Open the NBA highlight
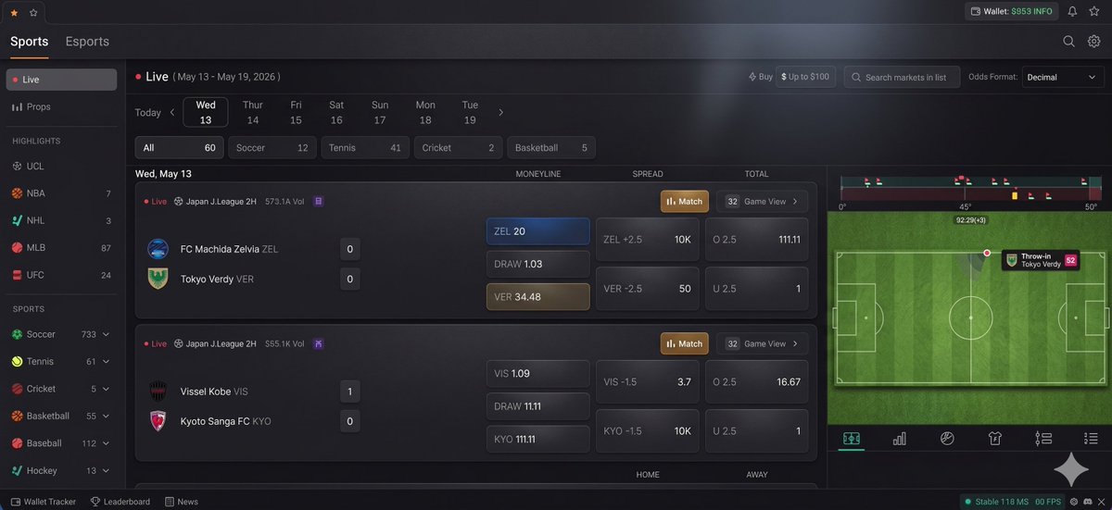Screen dimensions: 1112x510 61,193
